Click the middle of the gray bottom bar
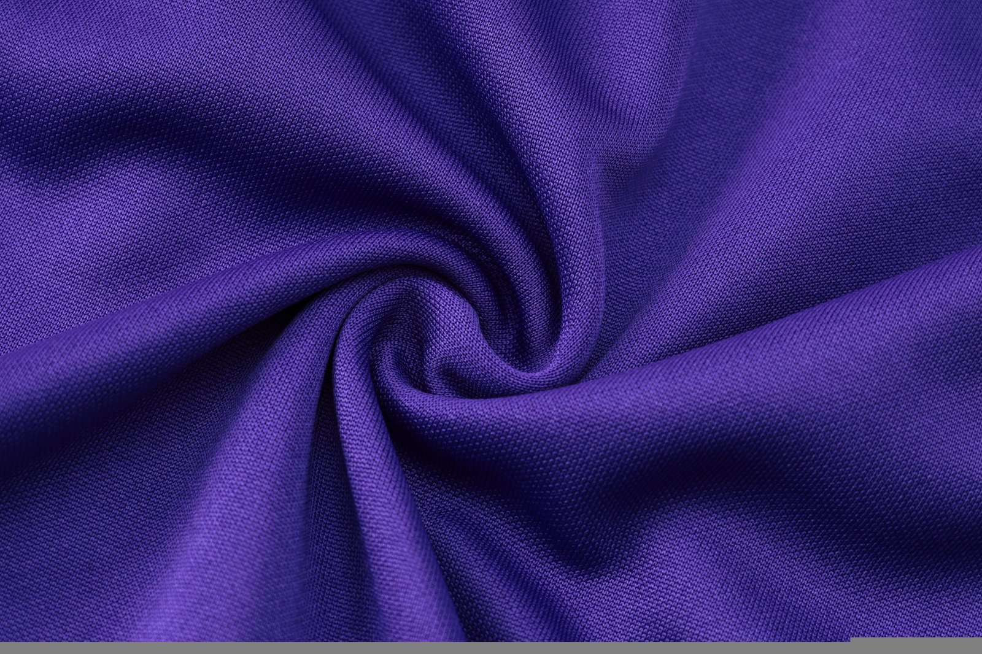This screenshot has height=654, width=982. point(491,649)
